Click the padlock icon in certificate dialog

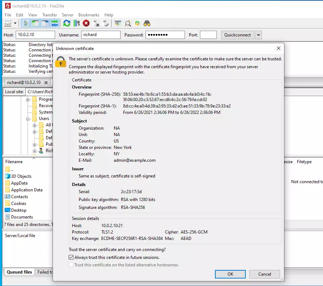point(60,62)
